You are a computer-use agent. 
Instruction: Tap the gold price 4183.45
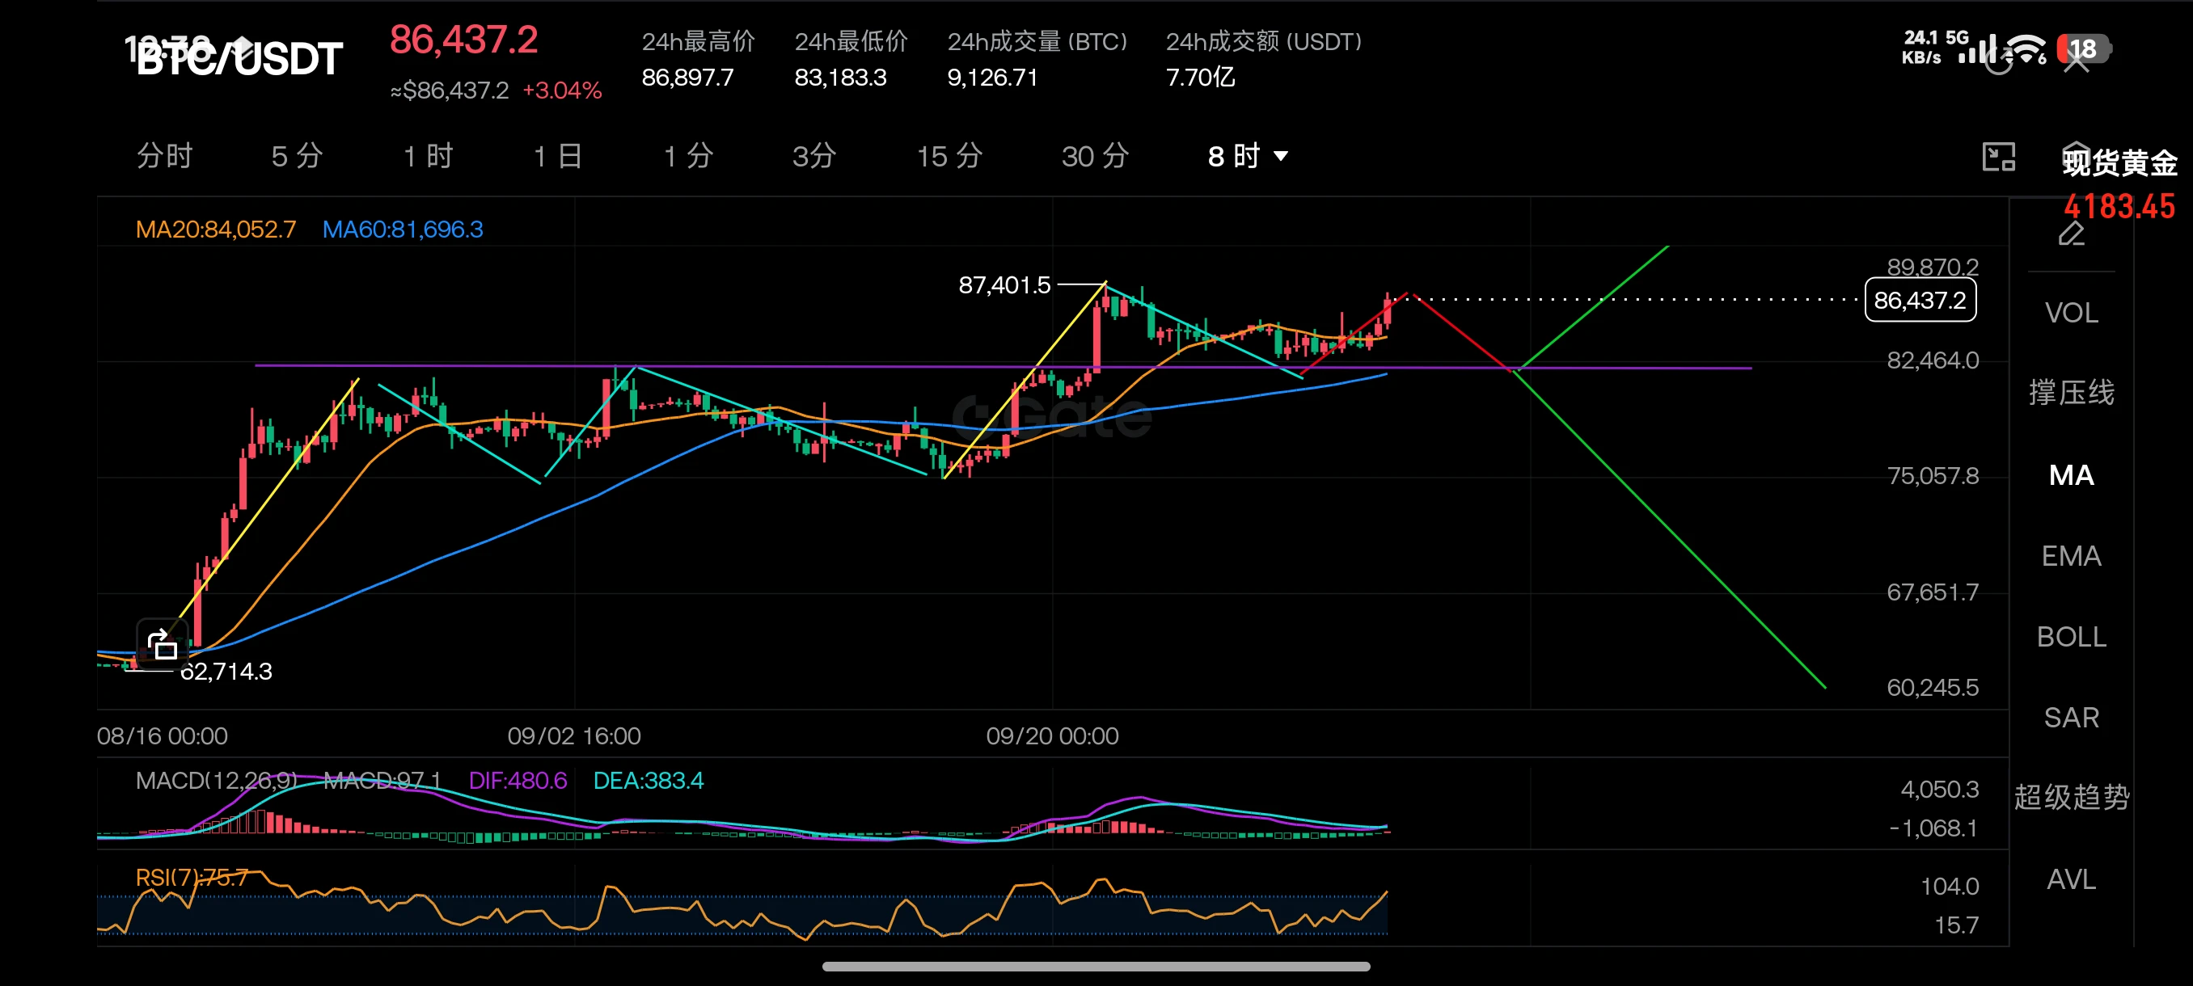(2119, 207)
